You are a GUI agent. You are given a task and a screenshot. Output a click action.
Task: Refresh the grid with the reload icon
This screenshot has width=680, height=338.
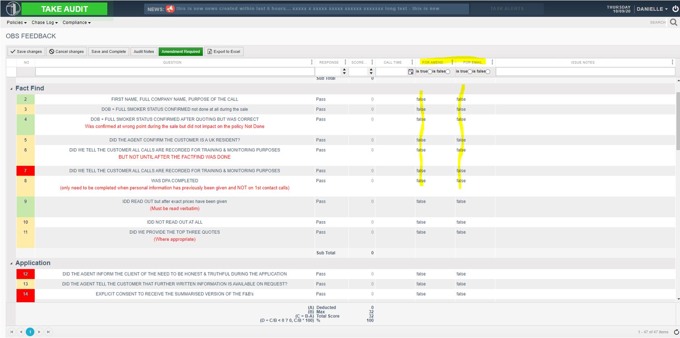point(676,332)
